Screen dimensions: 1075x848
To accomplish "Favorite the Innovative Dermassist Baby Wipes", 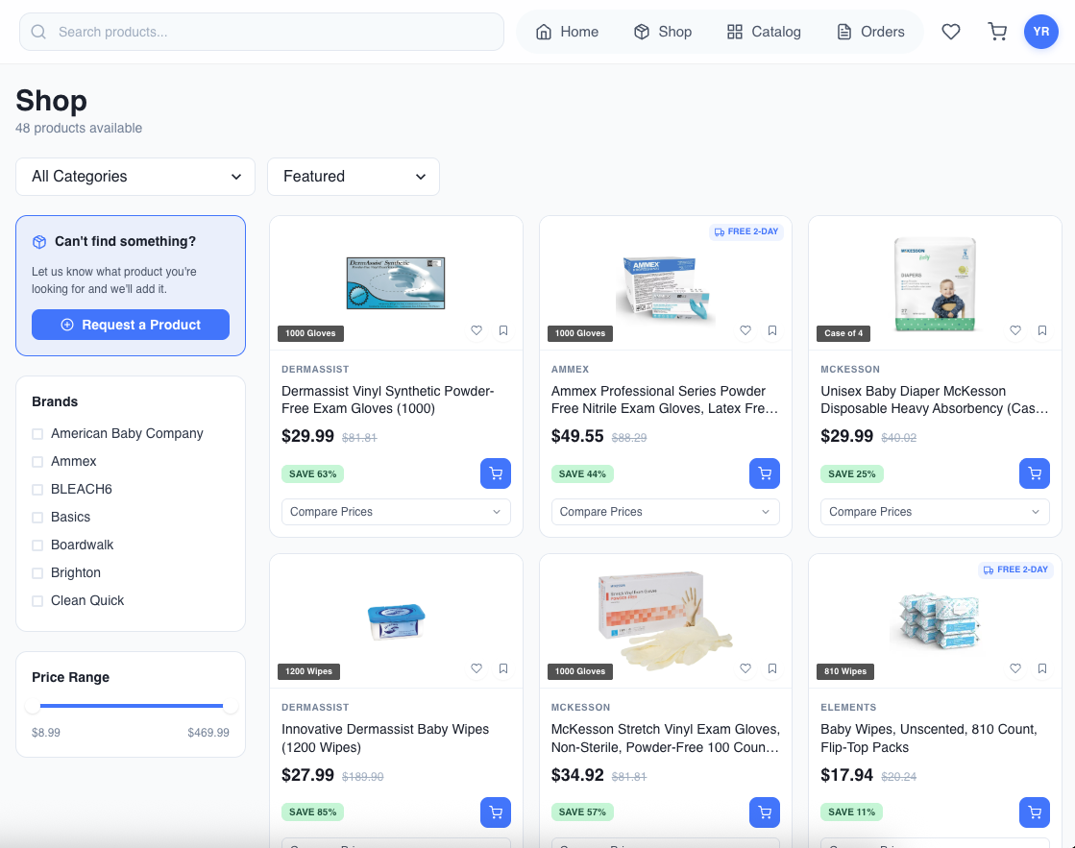I will (x=476, y=668).
